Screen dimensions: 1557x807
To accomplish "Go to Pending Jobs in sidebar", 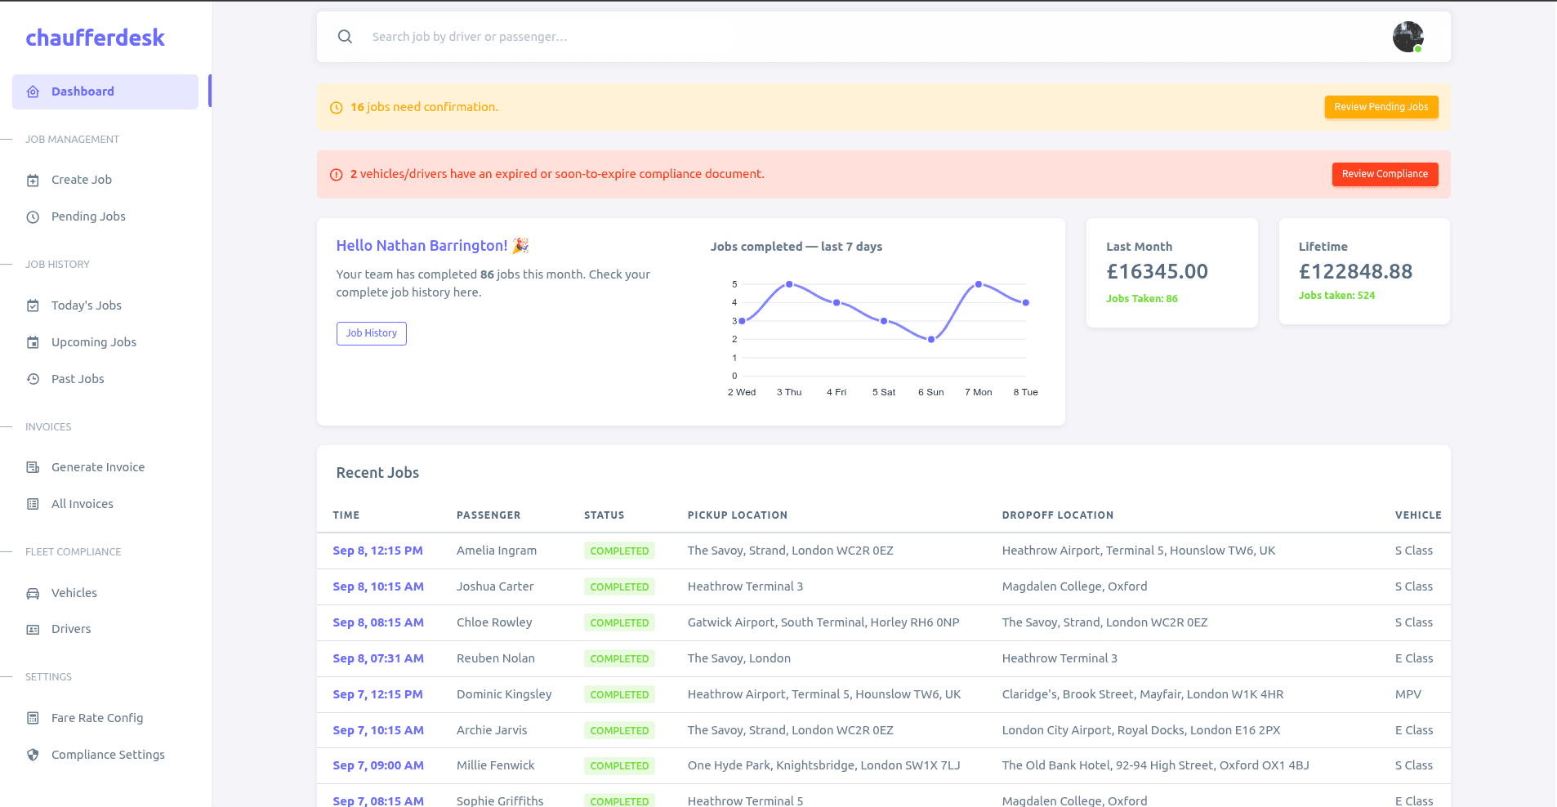I will pos(105,216).
